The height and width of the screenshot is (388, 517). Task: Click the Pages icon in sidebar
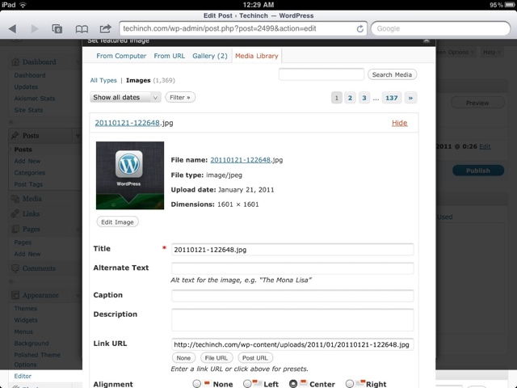pos(15,229)
